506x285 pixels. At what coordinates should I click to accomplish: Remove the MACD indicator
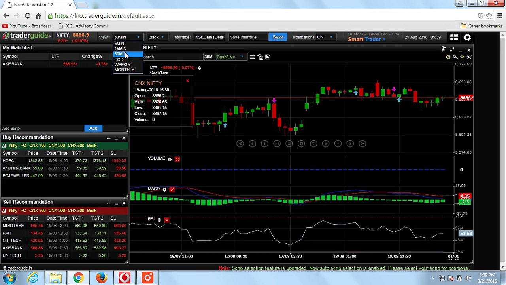172,190
